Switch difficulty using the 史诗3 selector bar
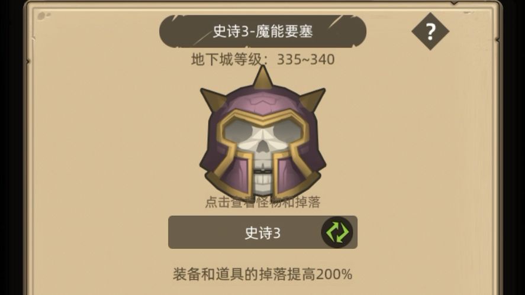 [263, 232]
